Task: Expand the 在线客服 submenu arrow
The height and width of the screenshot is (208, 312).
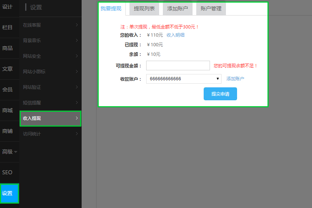Action: point(76,25)
